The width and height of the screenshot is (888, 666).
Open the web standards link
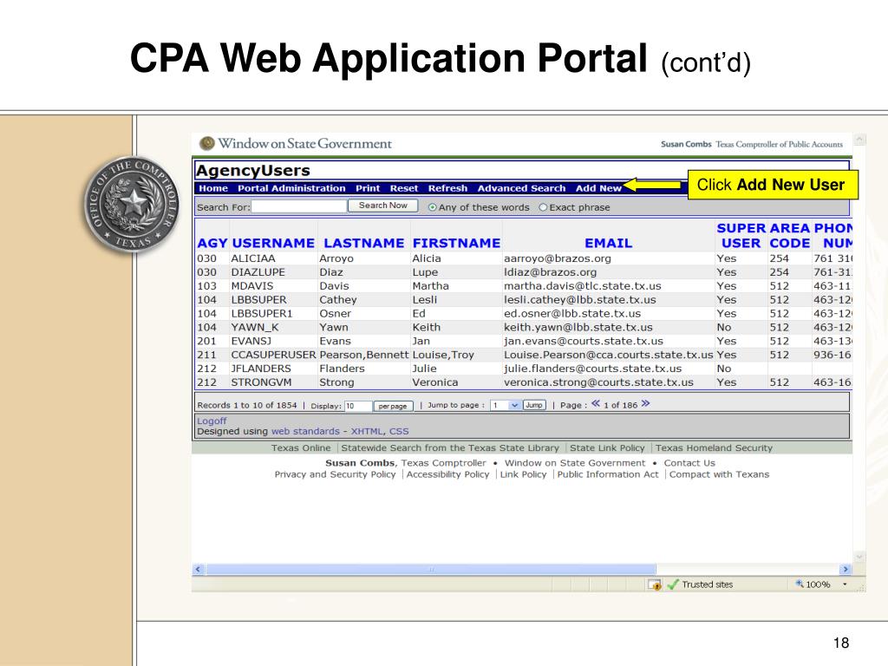click(x=306, y=431)
